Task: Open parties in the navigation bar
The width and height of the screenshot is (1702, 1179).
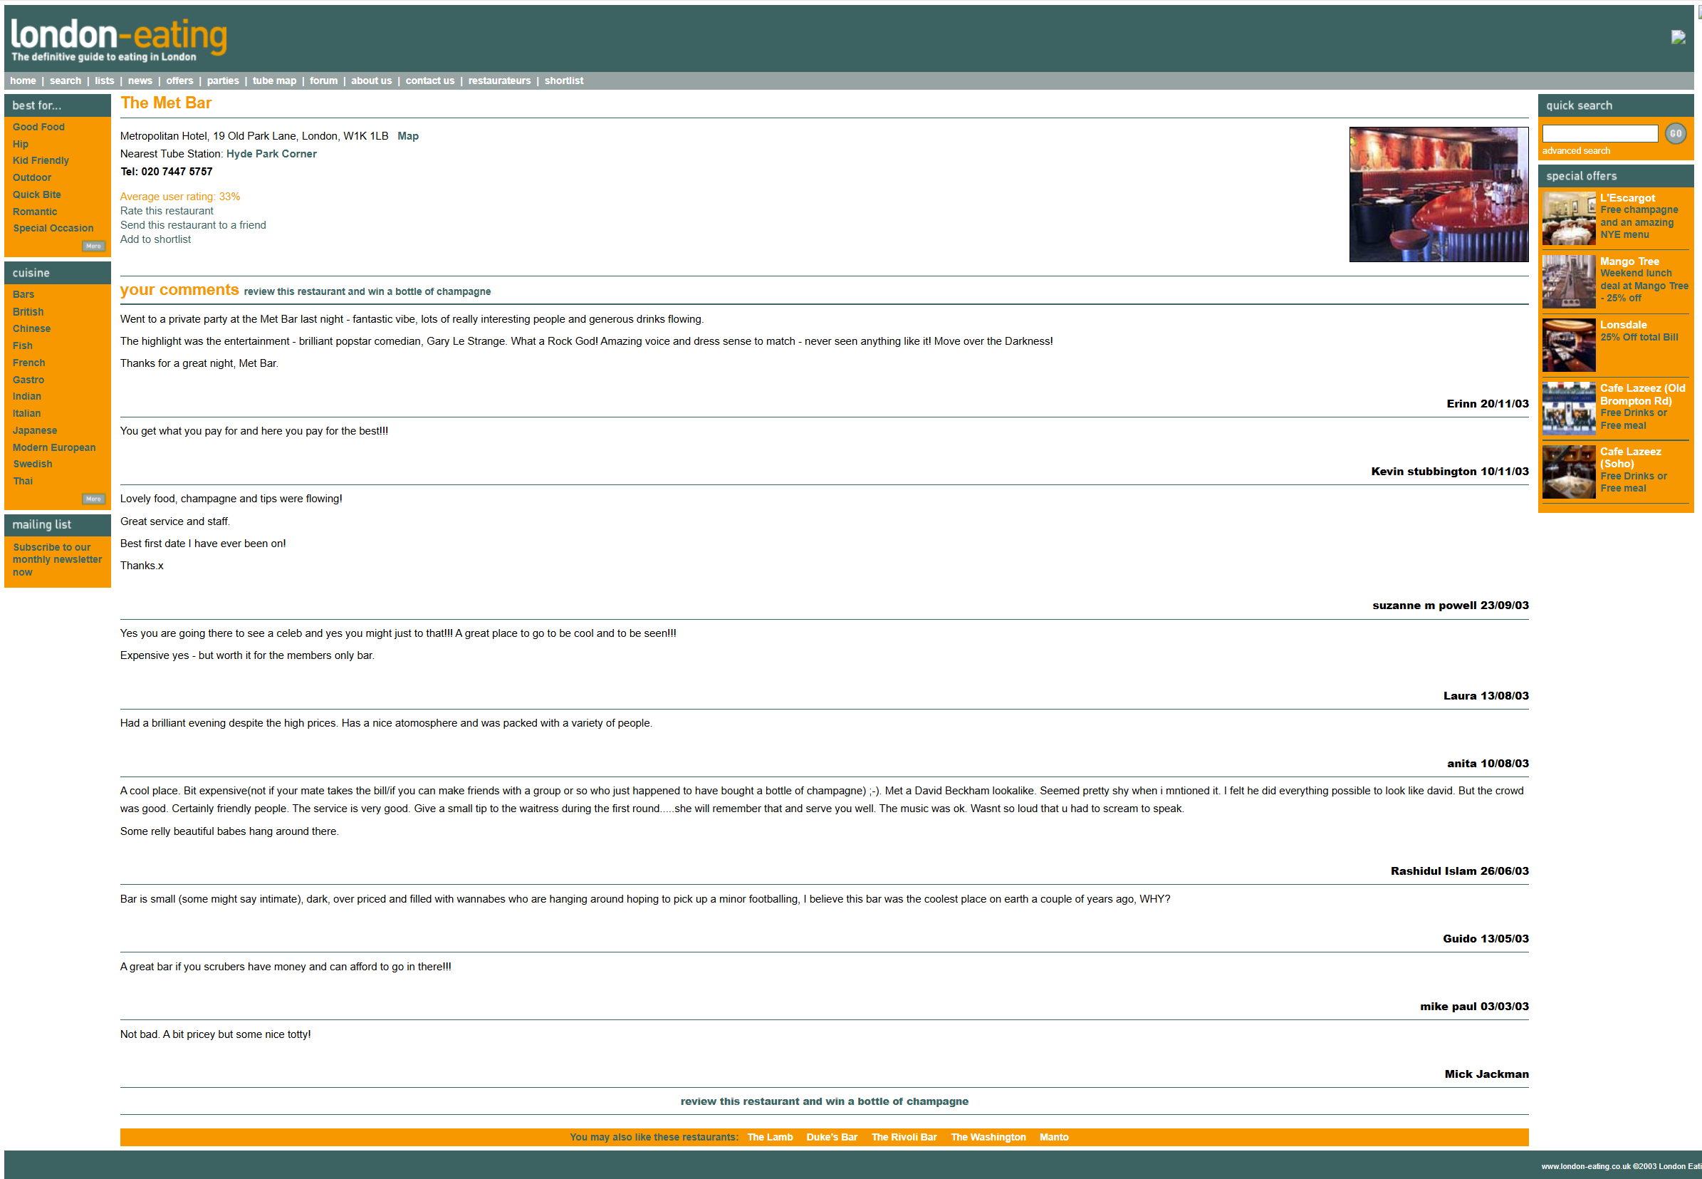Action: pos(223,80)
